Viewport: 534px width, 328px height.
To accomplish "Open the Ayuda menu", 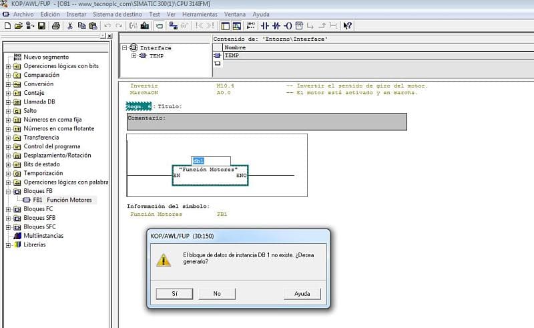I will click(261, 14).
